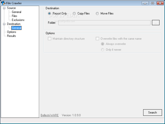Viewport: 165px width, 124px height.
Task: Select the Move Files radio button
Action: (x=97, y=13)
